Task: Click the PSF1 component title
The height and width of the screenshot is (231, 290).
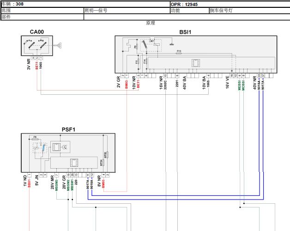Action: point(68,130)
